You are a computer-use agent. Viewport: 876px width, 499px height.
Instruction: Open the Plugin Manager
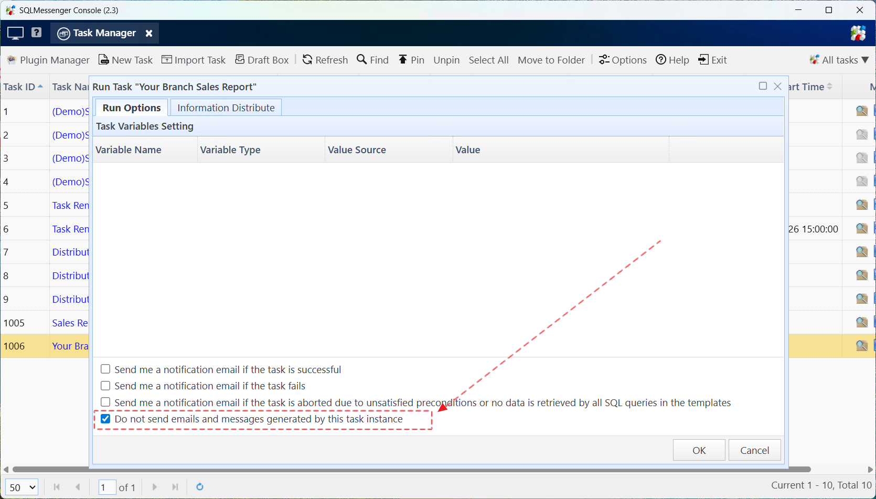53,60
